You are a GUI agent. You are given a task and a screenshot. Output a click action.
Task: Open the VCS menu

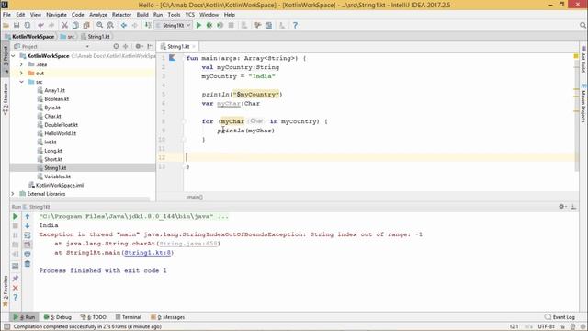(190, 15)
